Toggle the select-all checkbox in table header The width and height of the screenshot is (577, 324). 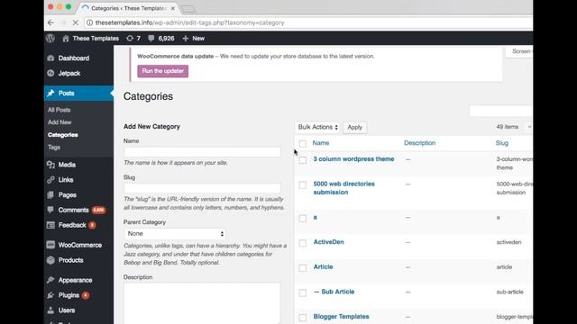[x=303, y=144]
